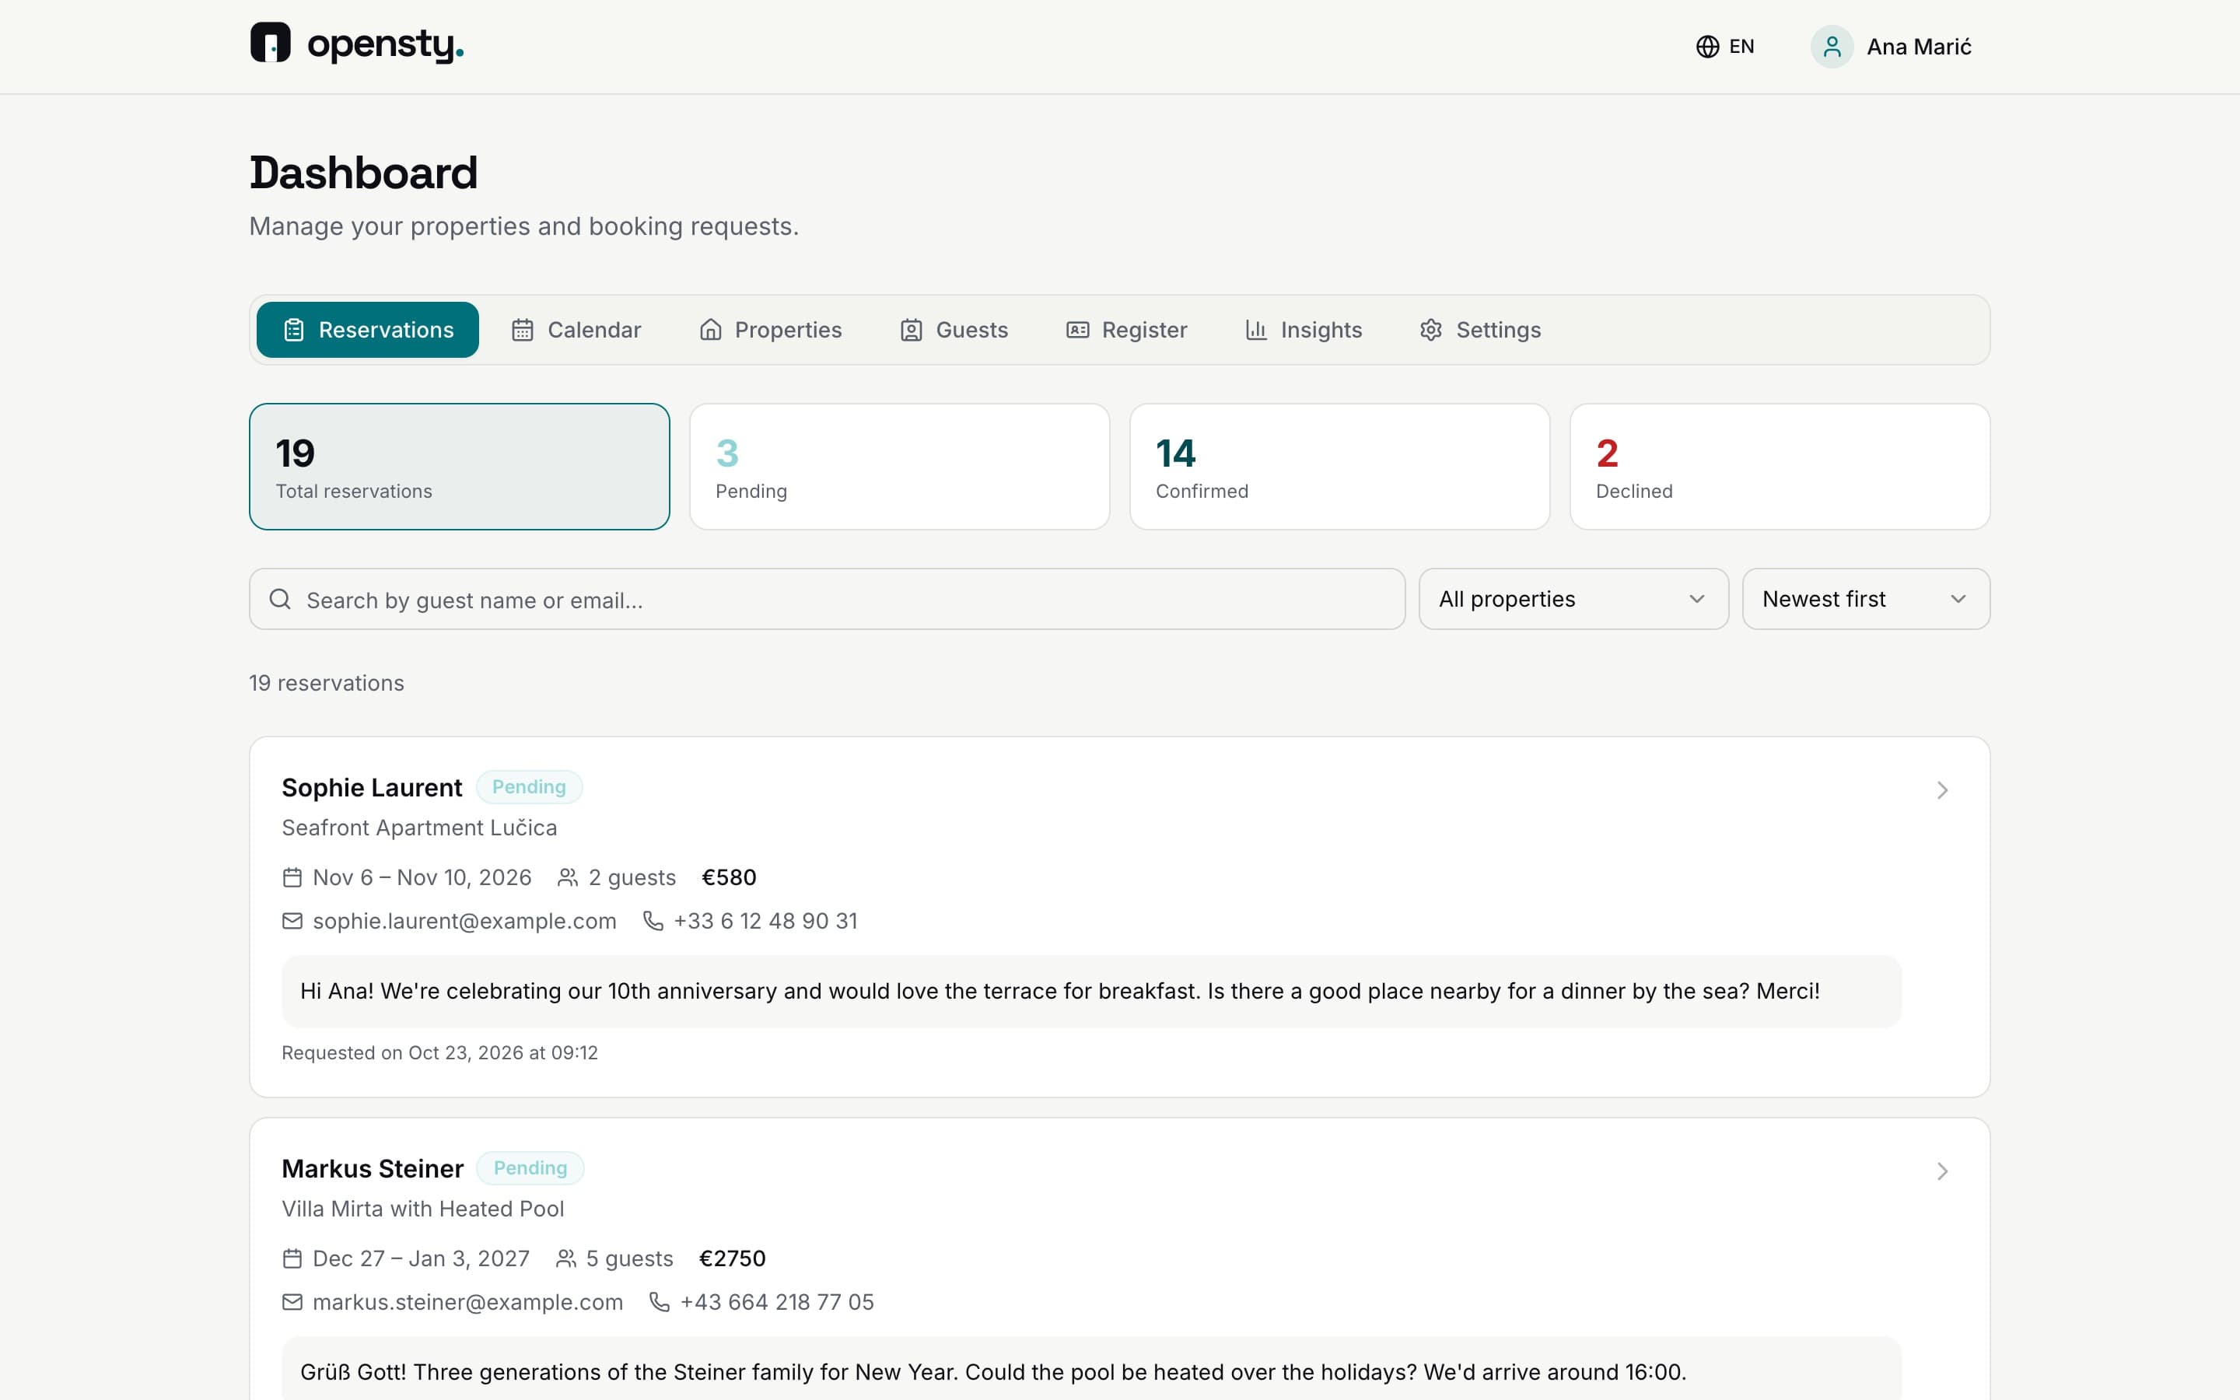Expand Sophie Laurent reservation chevron
This screenshot has height=1400, width=2240.
1942,789
